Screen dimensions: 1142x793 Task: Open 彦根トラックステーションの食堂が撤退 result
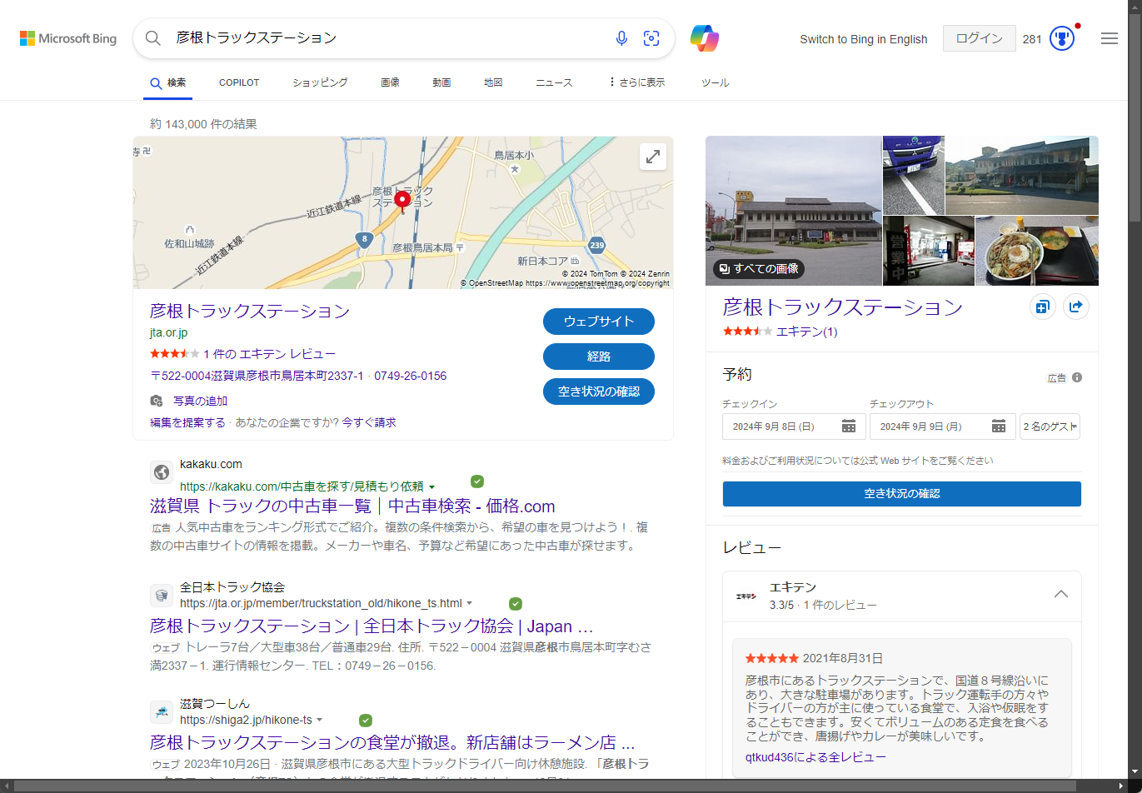(392, 742)
